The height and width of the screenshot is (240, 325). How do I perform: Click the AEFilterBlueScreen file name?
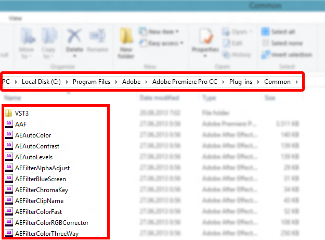click(41, 179)
